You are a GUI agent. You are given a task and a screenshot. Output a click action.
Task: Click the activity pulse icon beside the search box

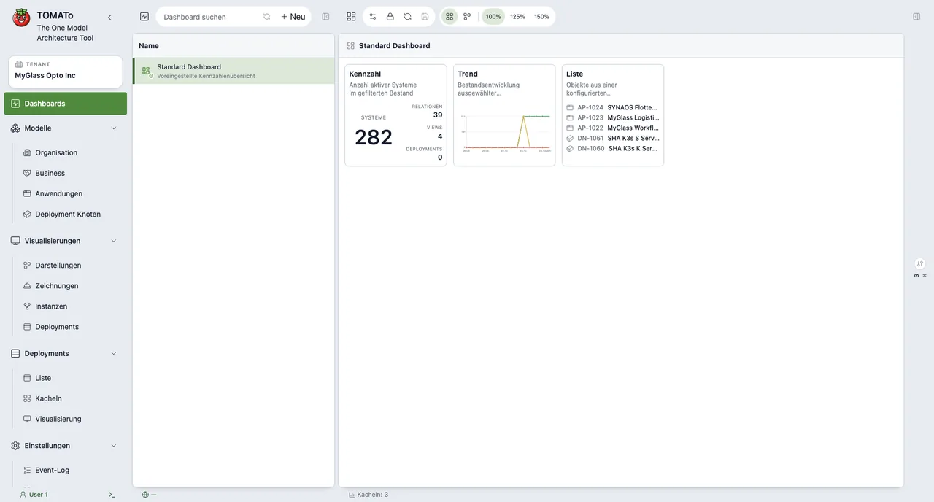coord(144,16)
